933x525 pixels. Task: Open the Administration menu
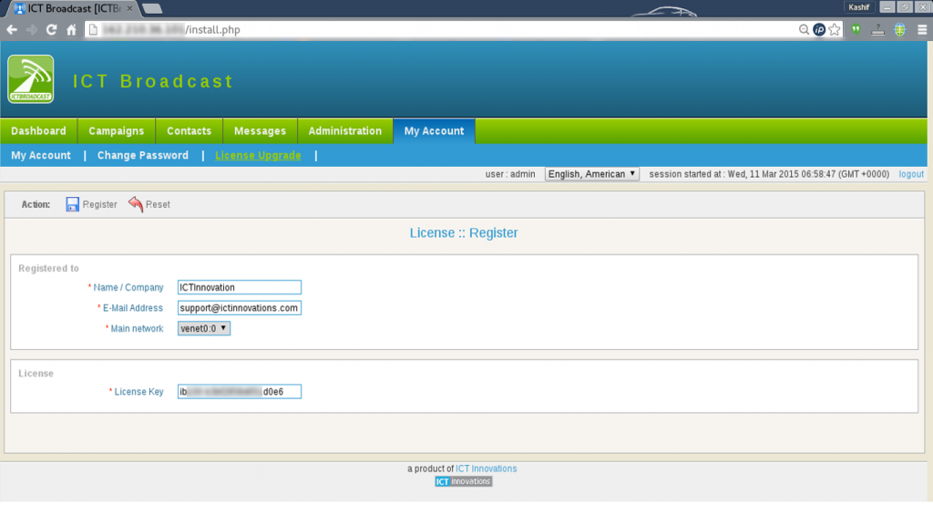pos(345,131)
